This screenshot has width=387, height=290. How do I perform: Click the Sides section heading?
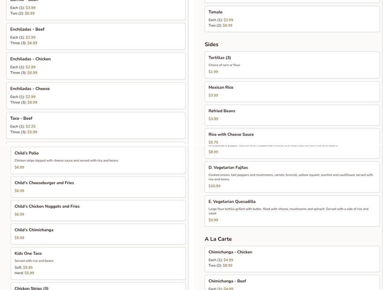[211, 44]
